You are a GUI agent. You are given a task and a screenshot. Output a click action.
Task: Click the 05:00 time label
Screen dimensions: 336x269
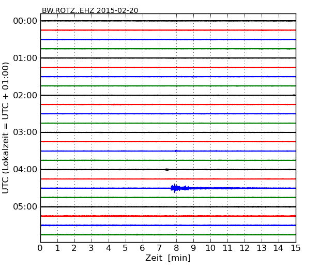point(25,206)
